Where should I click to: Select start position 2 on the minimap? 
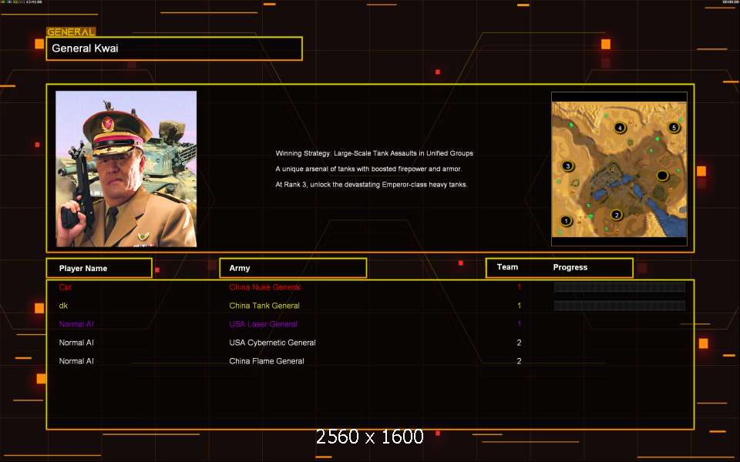(616, 215)
